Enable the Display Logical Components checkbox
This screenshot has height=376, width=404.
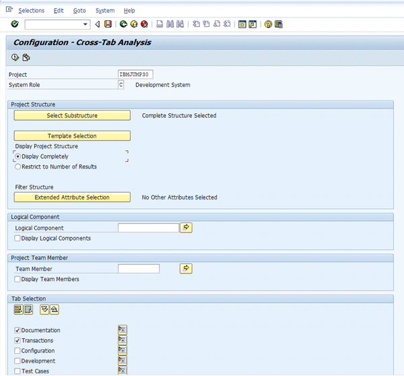pos(18,238)
